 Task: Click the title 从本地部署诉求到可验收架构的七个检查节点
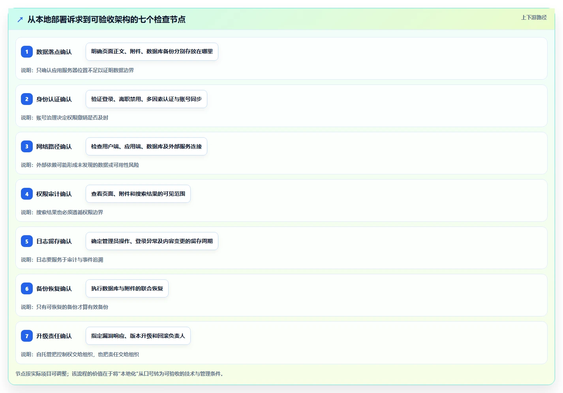coord(107,19)
